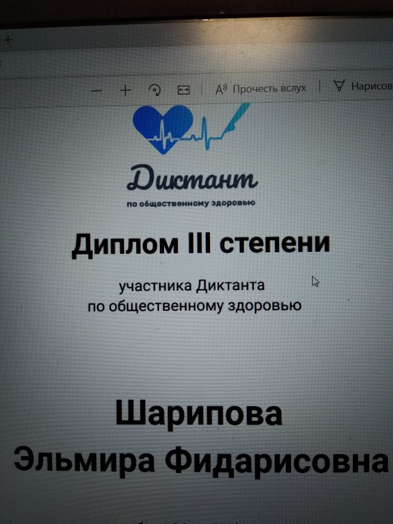Click 'по общественному здоровью' below participant line

coord(194,305)
